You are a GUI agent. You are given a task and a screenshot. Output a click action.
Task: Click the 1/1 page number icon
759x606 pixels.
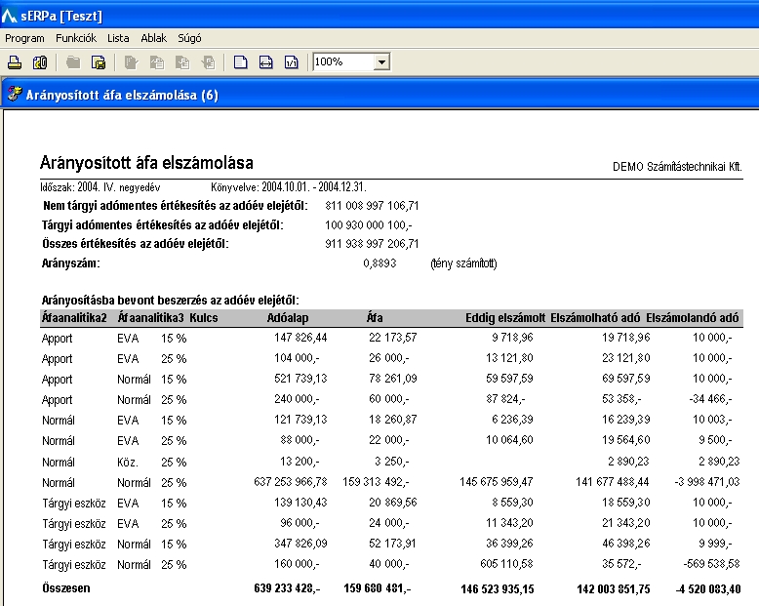pyautogui.click(x=291, y=62)
